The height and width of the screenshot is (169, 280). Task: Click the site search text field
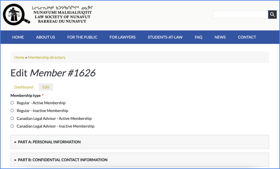[240, 15]
